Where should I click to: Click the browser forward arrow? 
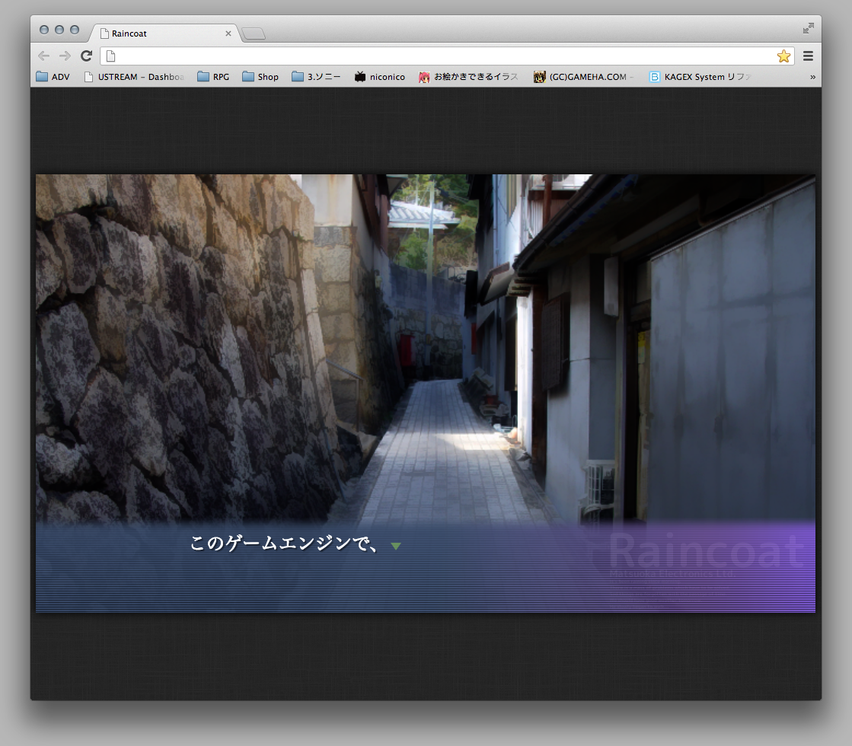(65, 56)
